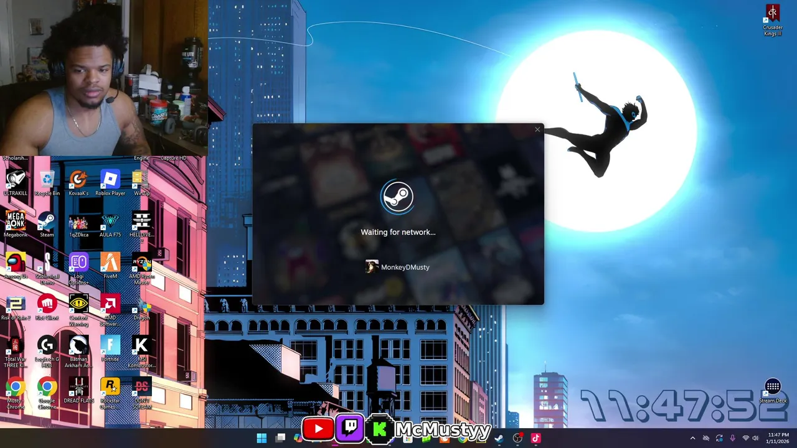
Task: Open the Rockstar Games launcher shortcut
Action: pos(110,394)
